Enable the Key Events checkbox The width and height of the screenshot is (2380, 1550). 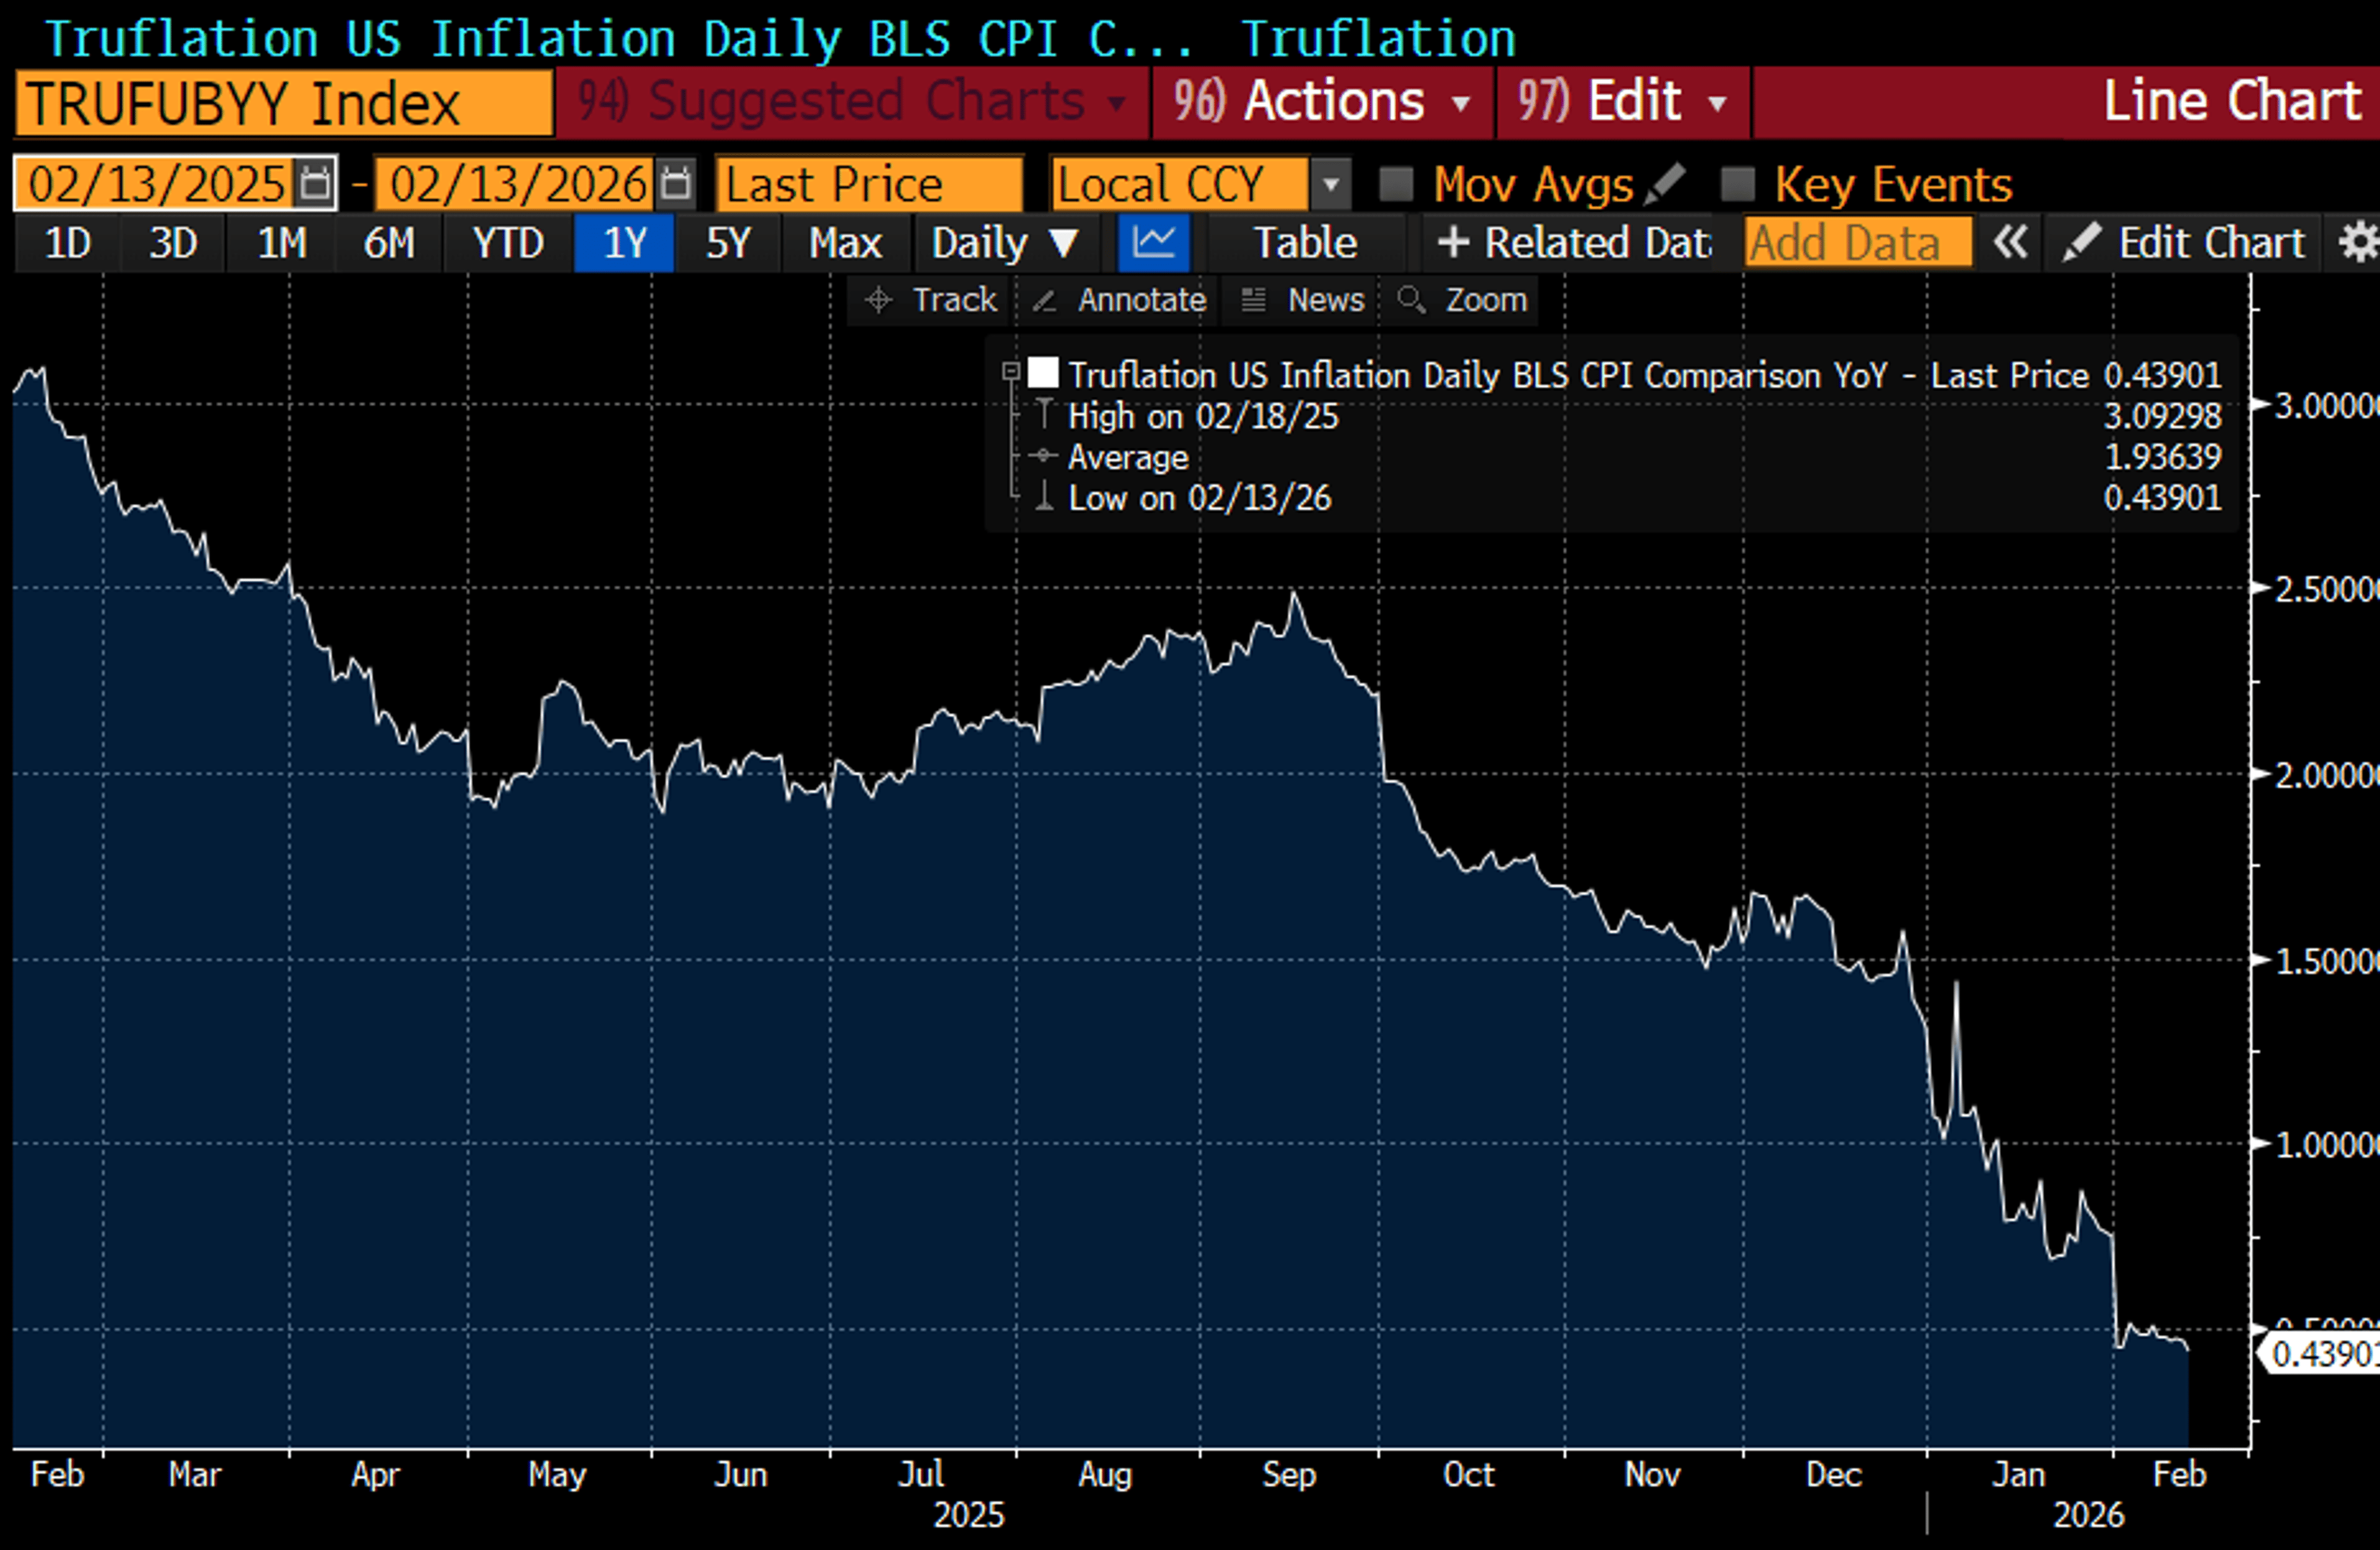coord(1739,183)
